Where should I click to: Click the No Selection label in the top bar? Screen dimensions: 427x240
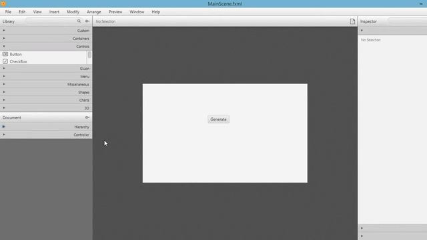(x=105, y=21)
